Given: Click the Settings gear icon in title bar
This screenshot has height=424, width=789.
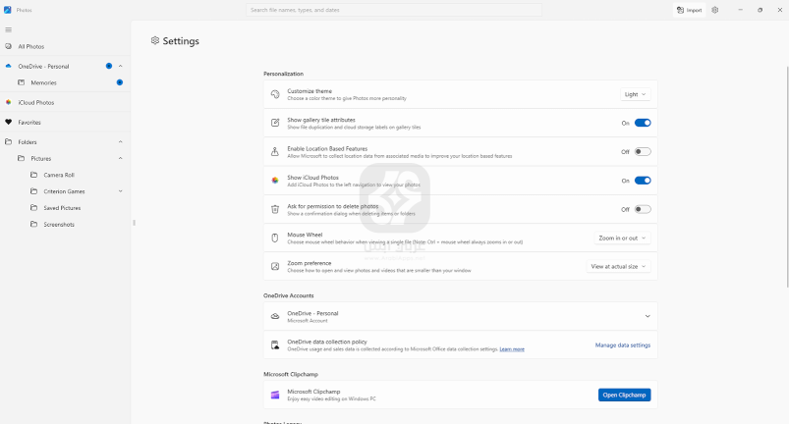Looking at the screenshot, I should click(714, 10).
